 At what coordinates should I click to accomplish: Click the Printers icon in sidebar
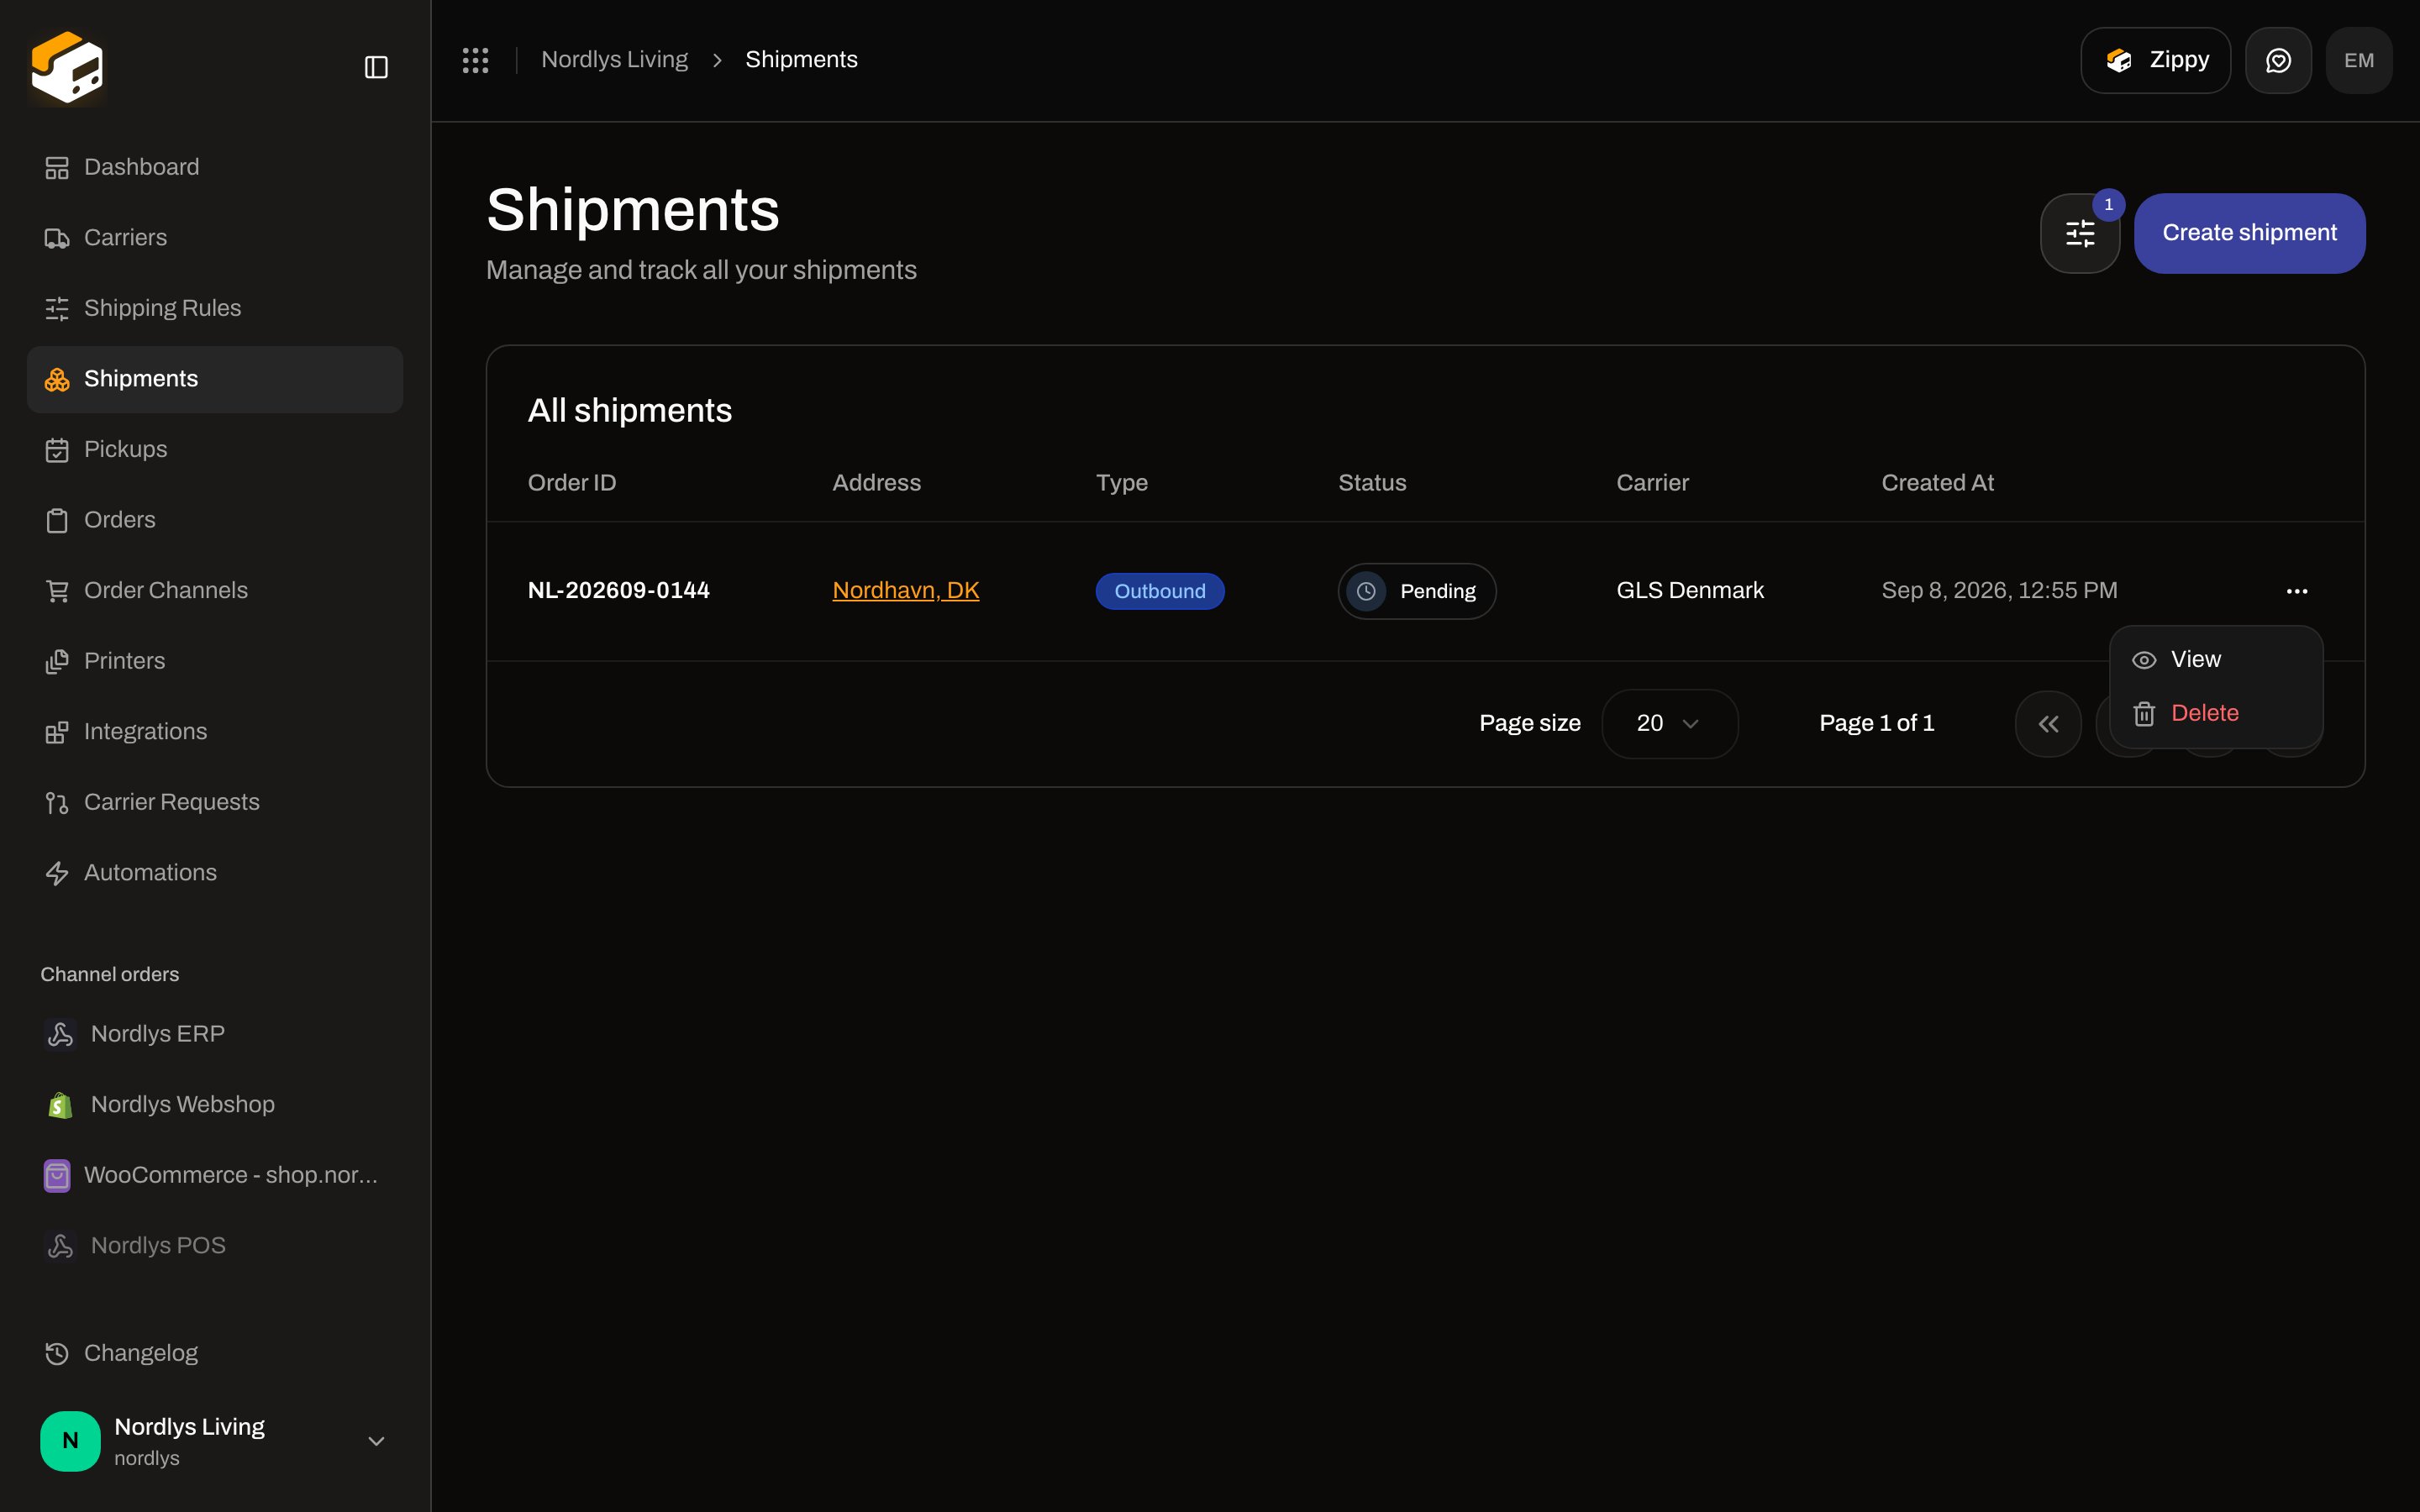[57, 661]
